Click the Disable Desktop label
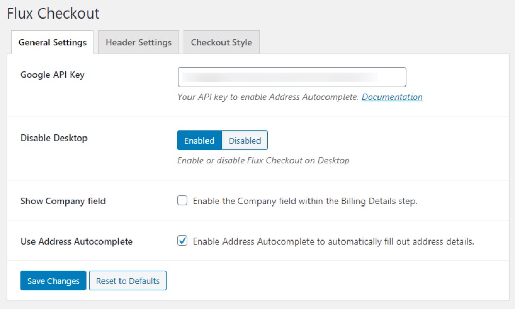 tap(54, 138)
